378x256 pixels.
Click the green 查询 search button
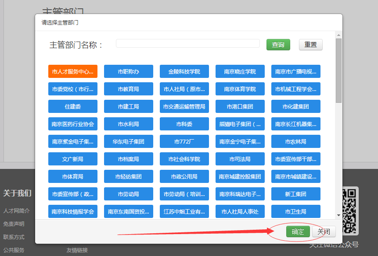coord(278,45)
